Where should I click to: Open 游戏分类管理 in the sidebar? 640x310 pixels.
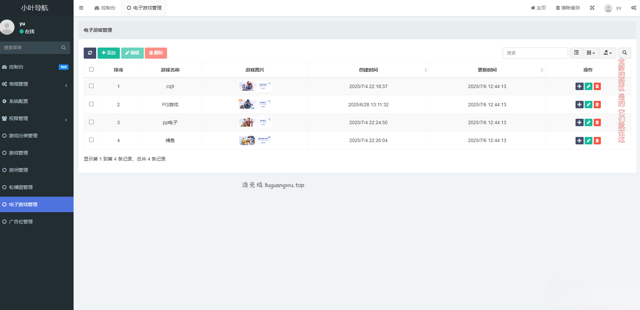[x=23, y=136]
